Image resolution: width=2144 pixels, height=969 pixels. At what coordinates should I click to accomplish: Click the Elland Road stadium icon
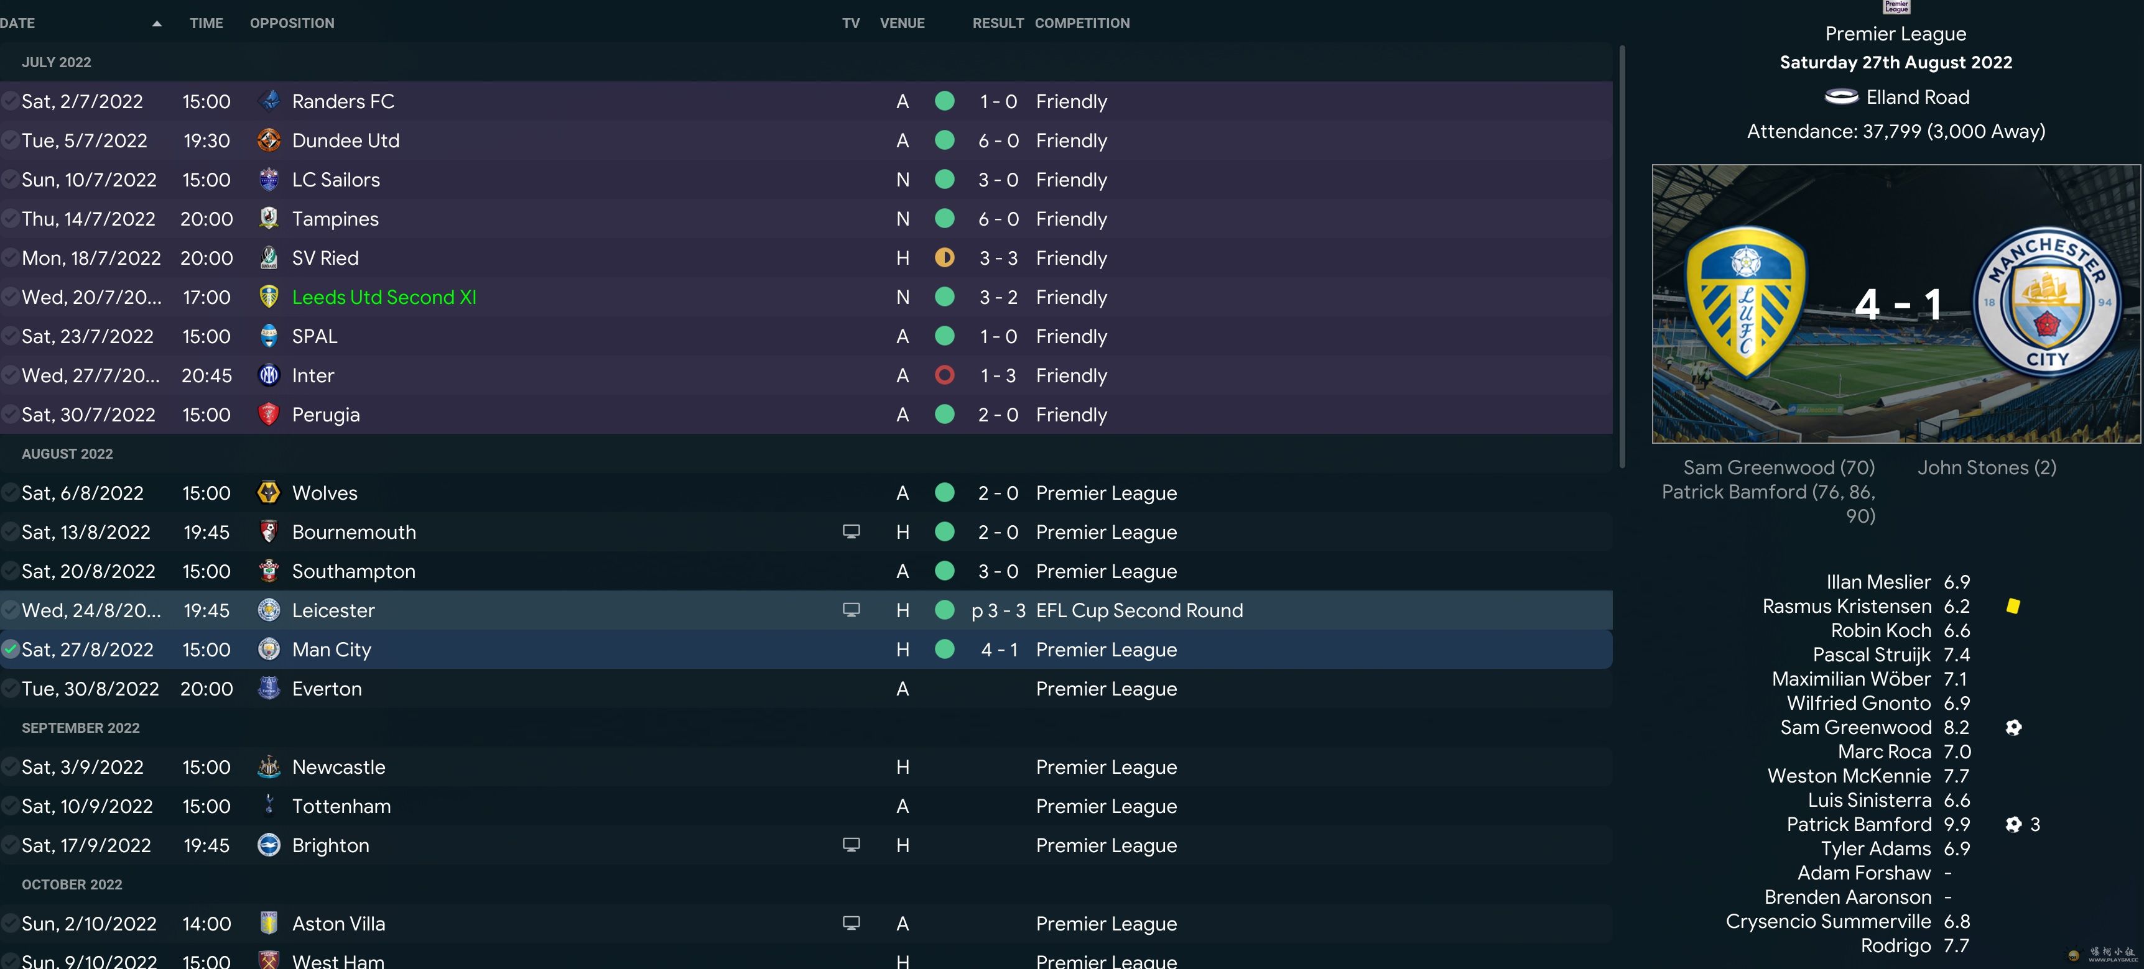pyautogui.click(x=1841, y=98)
